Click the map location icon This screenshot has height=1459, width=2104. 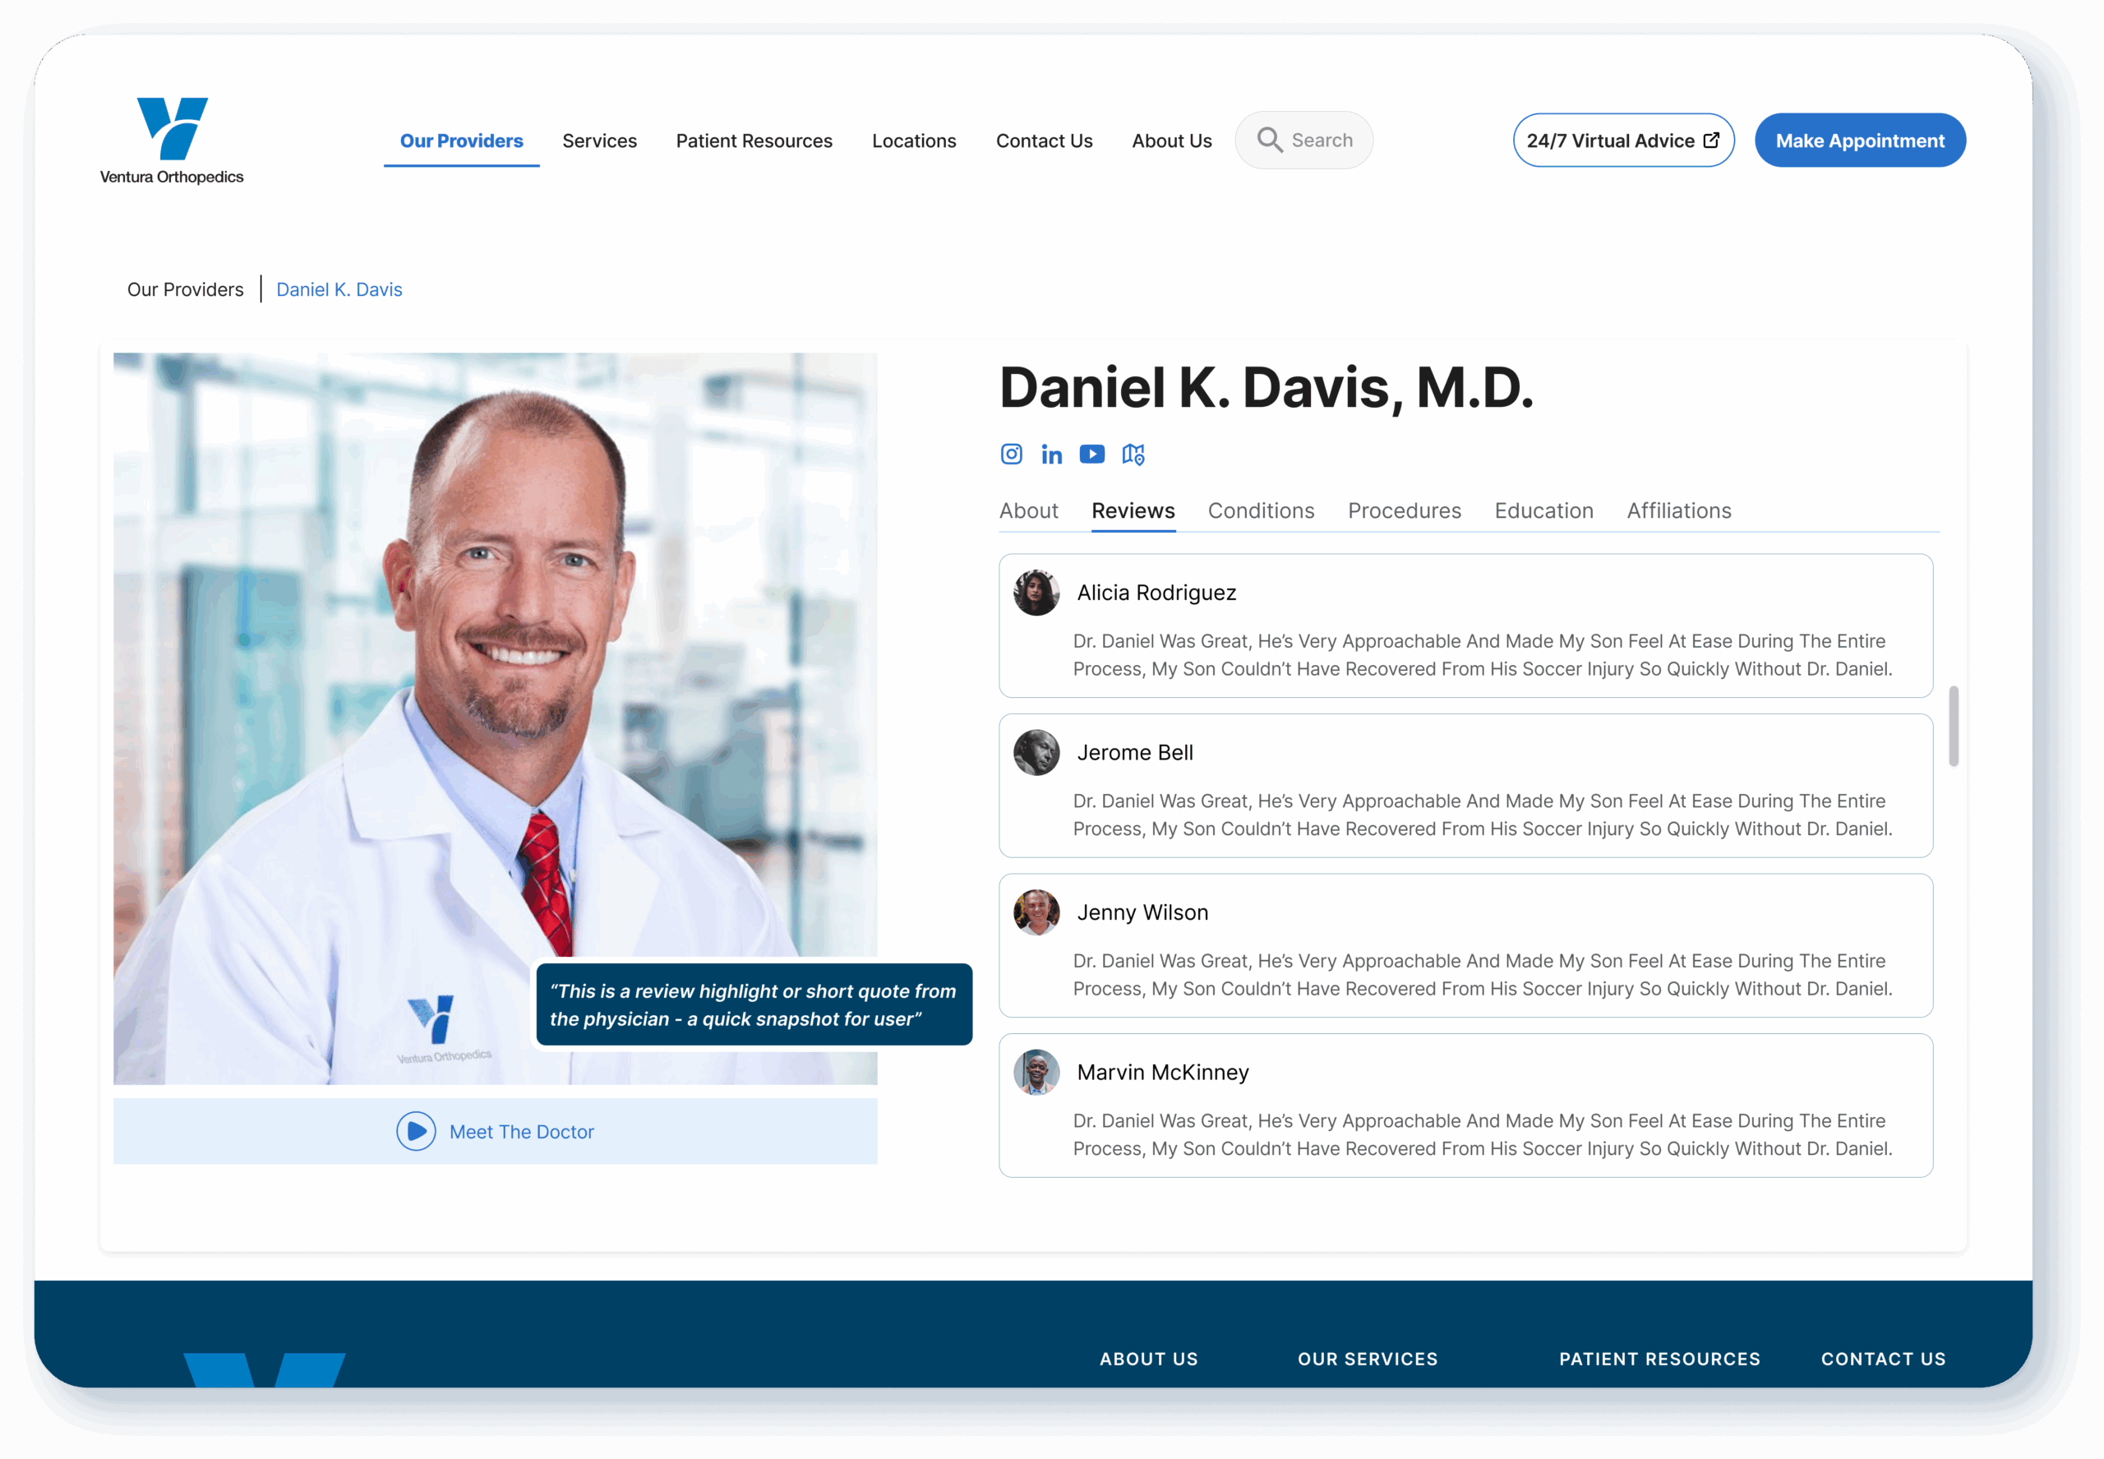pos(1133,455)
